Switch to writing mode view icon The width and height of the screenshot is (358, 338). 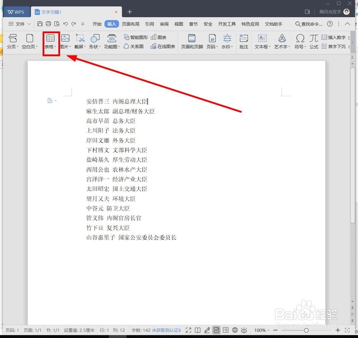207,330
